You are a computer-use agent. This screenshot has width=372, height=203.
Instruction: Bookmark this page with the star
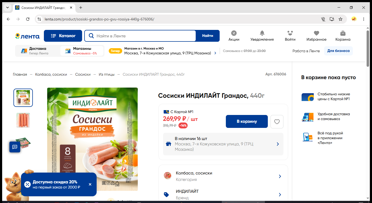coord(341,19)
